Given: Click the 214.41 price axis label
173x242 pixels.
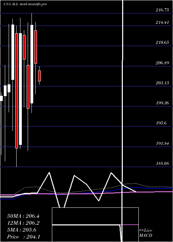Looking at the screenshot, I should (x=162, y=22).
